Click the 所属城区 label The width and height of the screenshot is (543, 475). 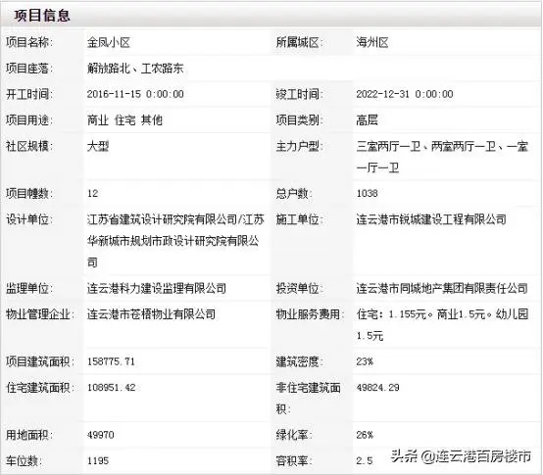point(300,42)
